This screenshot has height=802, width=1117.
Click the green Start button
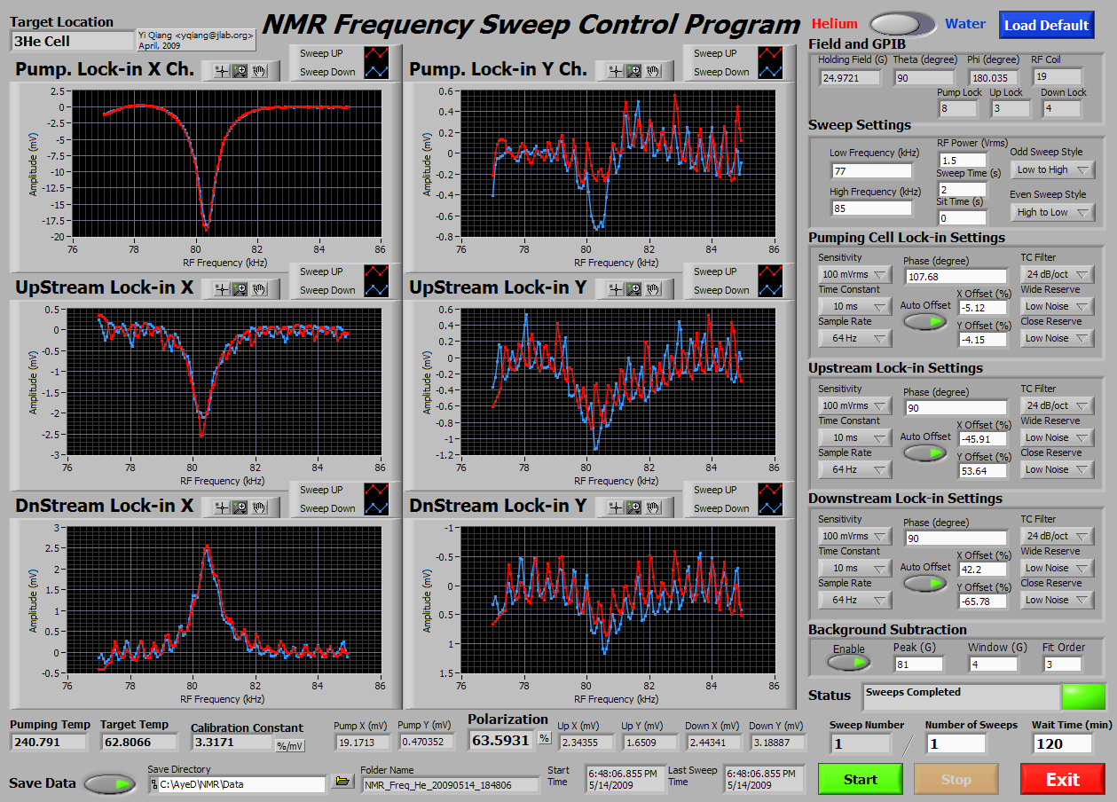[x=860, y=779]
